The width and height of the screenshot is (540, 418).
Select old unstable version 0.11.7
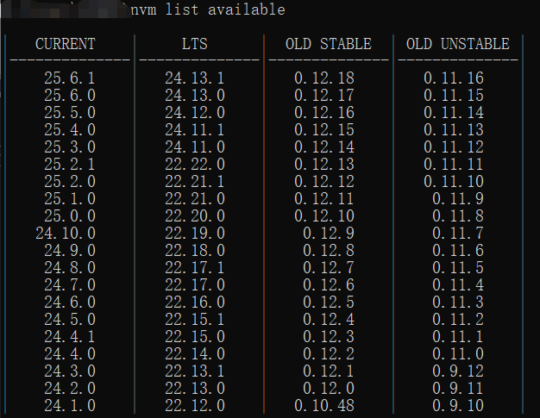458,234
